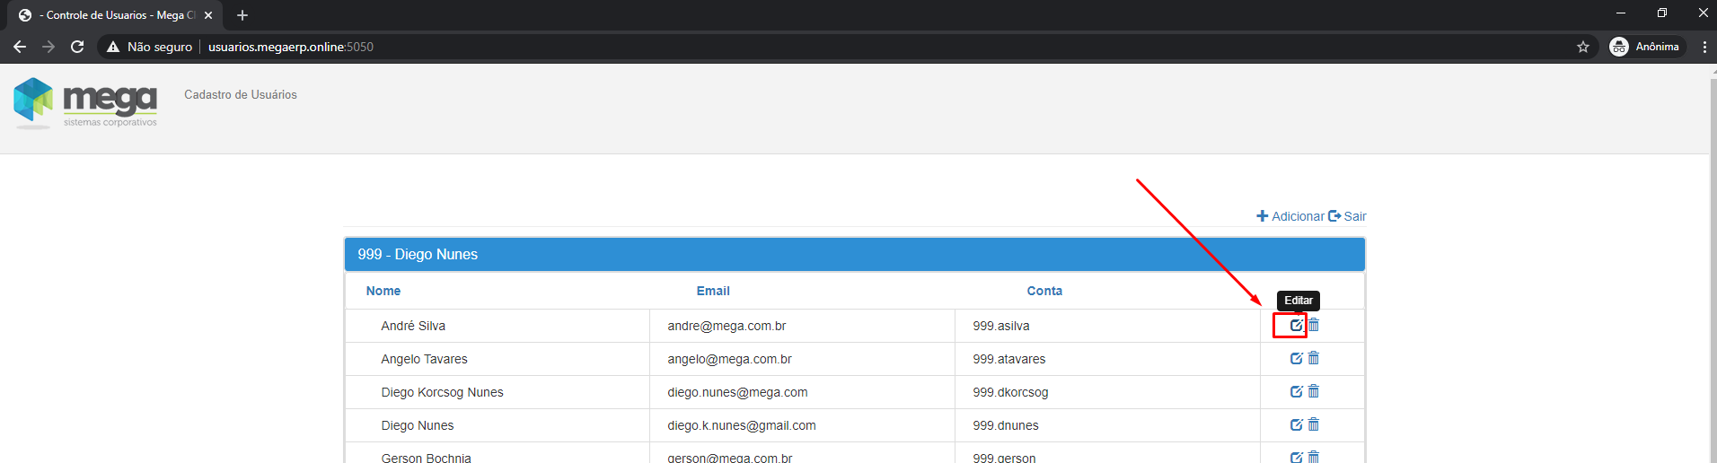Click trash icon for Angelo Tavares
The width and height of the screenshot is (1717, 463).
pos(1314,358)
